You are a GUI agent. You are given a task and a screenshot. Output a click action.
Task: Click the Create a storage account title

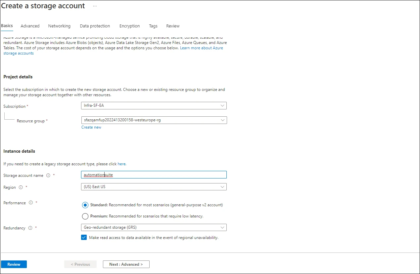(x=43, y=6)
